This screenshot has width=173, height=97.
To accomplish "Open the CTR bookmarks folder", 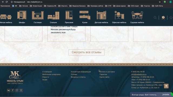I will point(108,6).
